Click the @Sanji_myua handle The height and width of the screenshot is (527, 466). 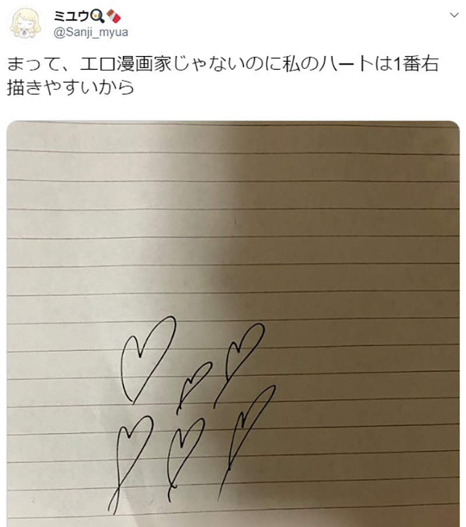tap(91, 32)
